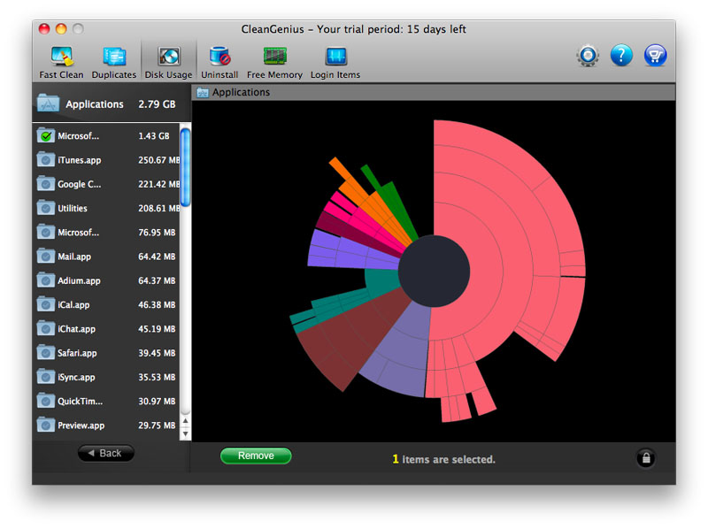Open the Free Memory tool
This screenshot has height=529, width=708.
(x=274, y=62)
